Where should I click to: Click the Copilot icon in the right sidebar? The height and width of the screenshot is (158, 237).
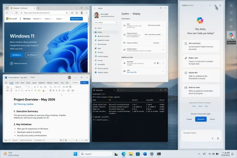[231, 35]
